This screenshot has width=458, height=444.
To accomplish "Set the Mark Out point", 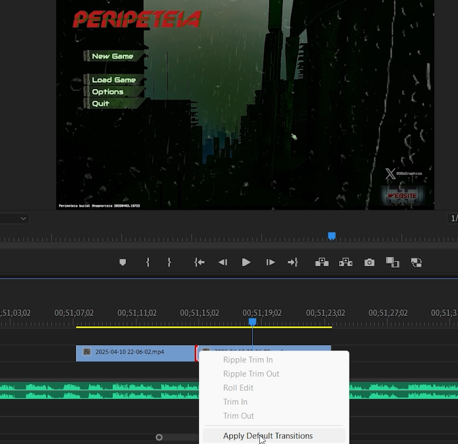I will 169,262.
